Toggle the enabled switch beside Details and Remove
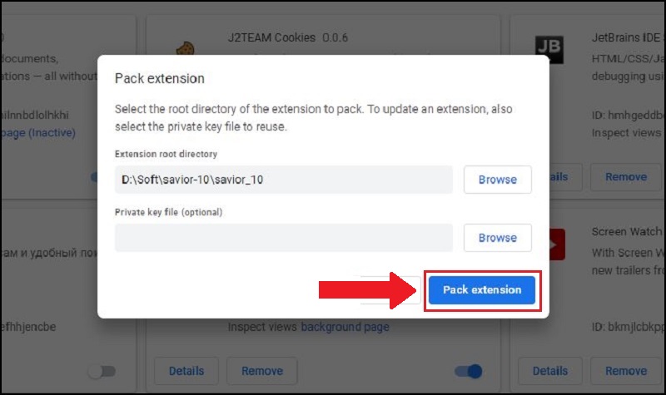 468,371
